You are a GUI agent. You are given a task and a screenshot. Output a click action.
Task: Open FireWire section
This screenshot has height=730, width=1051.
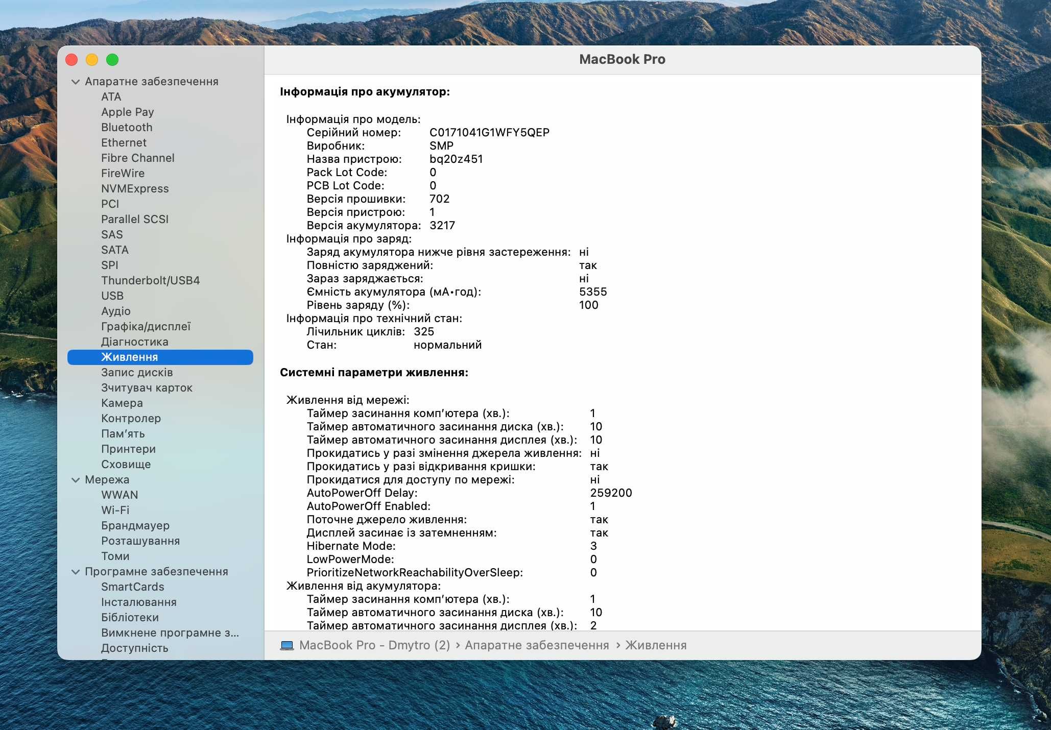point(123,174)
